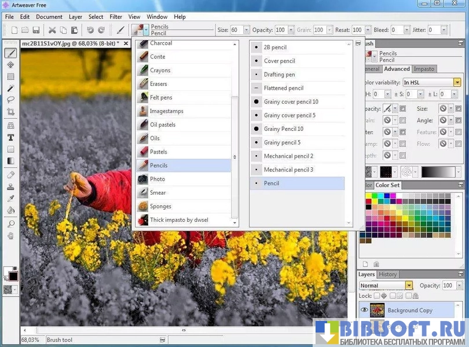Screen dimensions: 469x347
Task: Choose Grainy cover pencil 10 variant
Action: (291, 102)
